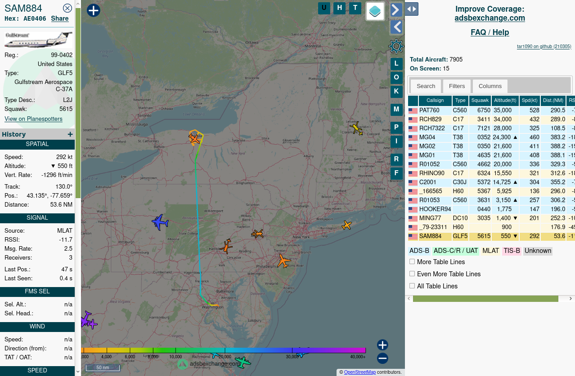The image size is (575, 376).
Task: Click the Share link
Action: point(60,18)
